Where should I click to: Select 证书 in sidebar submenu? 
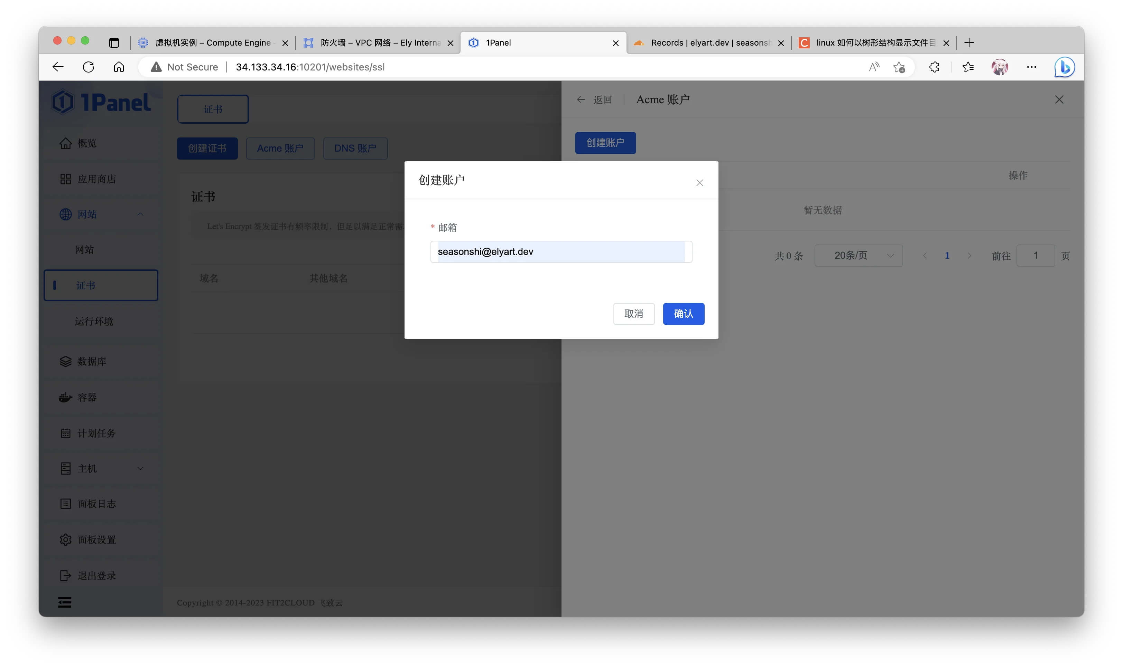coord(101,285)
